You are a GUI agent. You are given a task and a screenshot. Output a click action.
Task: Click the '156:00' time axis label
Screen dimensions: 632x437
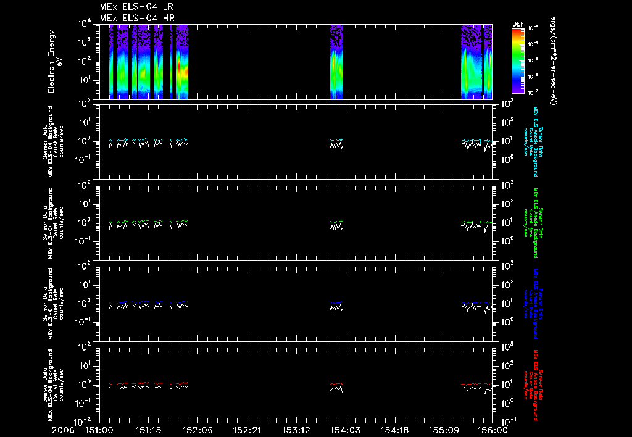click(x=493, y=430)
